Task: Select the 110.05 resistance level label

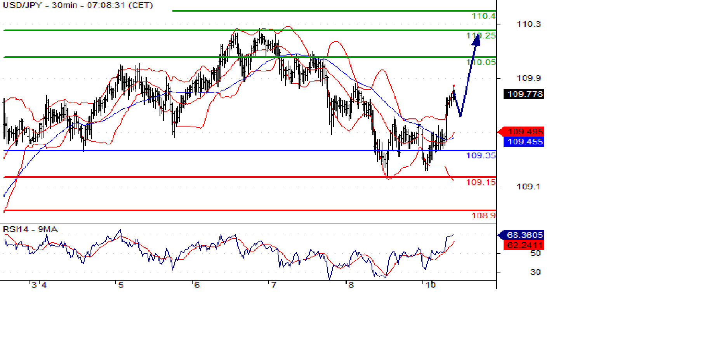Action: pos(481,62)
